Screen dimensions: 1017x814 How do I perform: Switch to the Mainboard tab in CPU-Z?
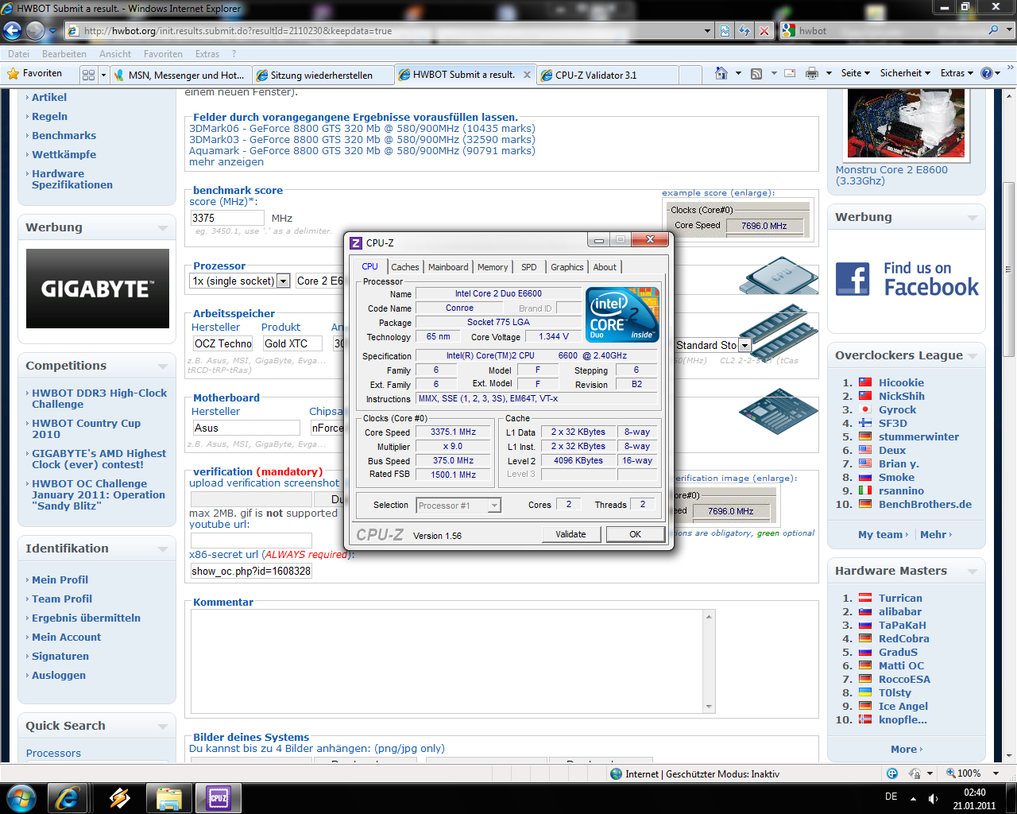click(x=449, y=267)
